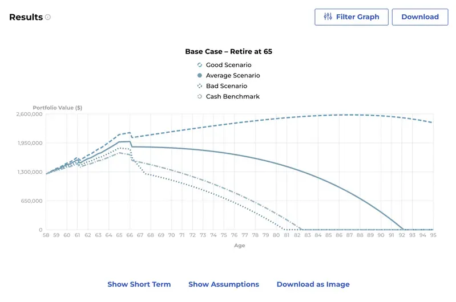The width and height of the screenshot is (456, 302).
Task: Click the age 65 tick on the x-axis
Action: 119,235
